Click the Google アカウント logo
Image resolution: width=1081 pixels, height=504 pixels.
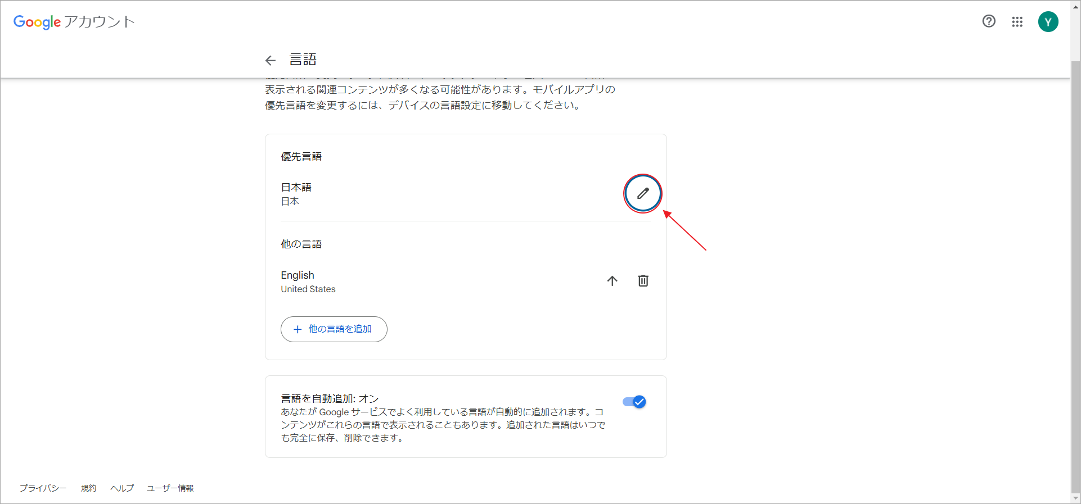click(x=74, y=22)
